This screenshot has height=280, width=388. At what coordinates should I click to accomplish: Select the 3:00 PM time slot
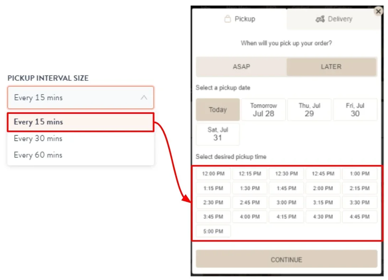[287, 202]
